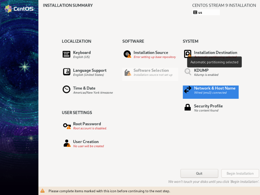This screenshot has width=260, height=195.
Task: Click 'Wired (ens3) connected' status text
Action: tap(210, 93)
